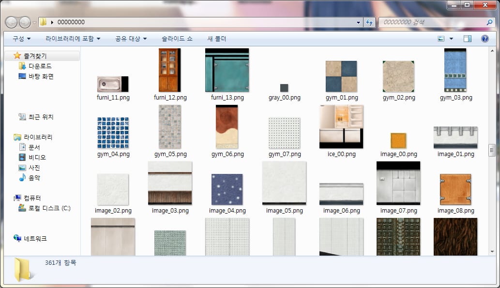Expand the view options dropdown arrow
Screen dimensions: 500x288
451,39
